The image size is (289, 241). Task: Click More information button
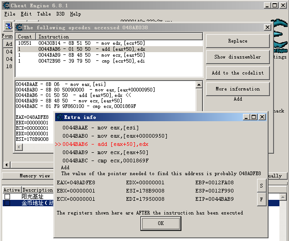click(x=238, y=89)
